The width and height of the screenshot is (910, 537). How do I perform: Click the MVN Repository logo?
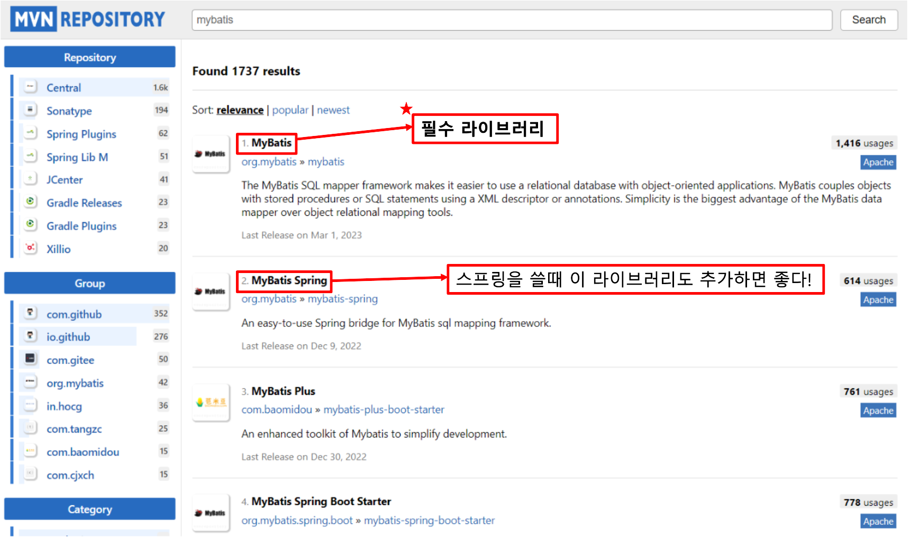pos(88,20)
